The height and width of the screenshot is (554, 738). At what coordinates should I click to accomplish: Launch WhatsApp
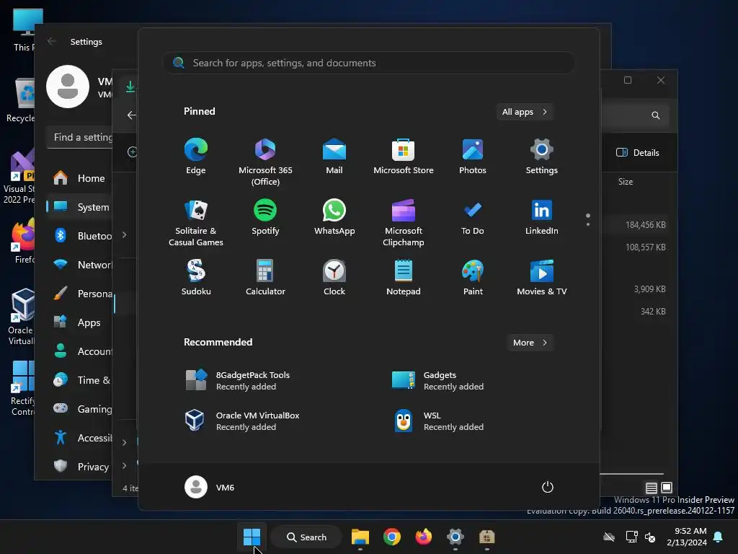334,217
